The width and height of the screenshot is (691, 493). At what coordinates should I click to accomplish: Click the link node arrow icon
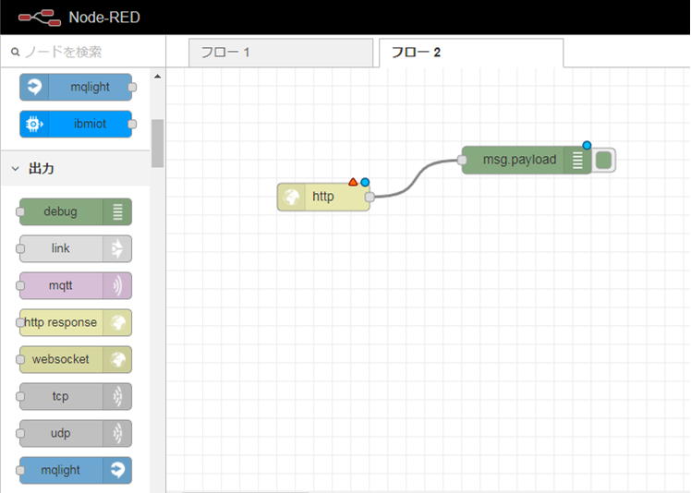click(117, 249)
